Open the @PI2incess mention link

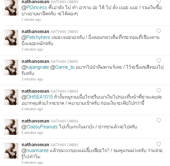(x=34, y=7)
